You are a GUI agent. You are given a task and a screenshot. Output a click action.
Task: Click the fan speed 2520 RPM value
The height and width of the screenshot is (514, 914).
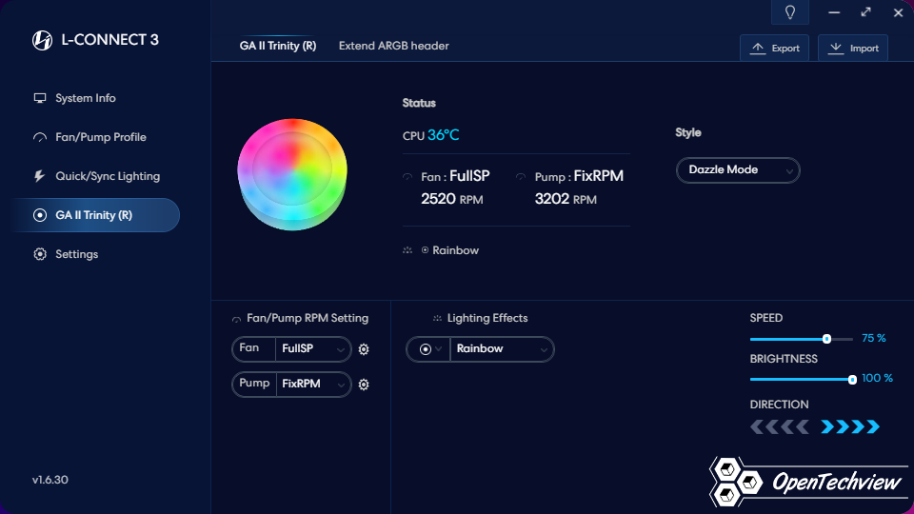click(451, 199)
